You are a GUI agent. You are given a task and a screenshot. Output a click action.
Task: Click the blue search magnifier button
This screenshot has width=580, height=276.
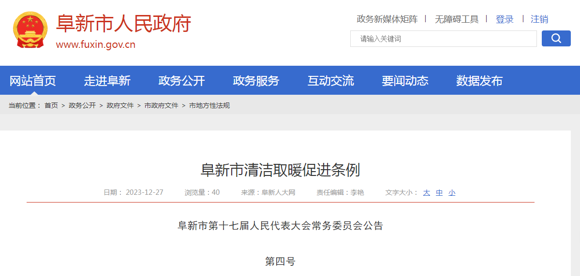(556, 38)
